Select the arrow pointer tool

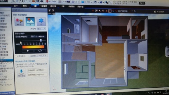pyautogui.click(x=13, y=1)
